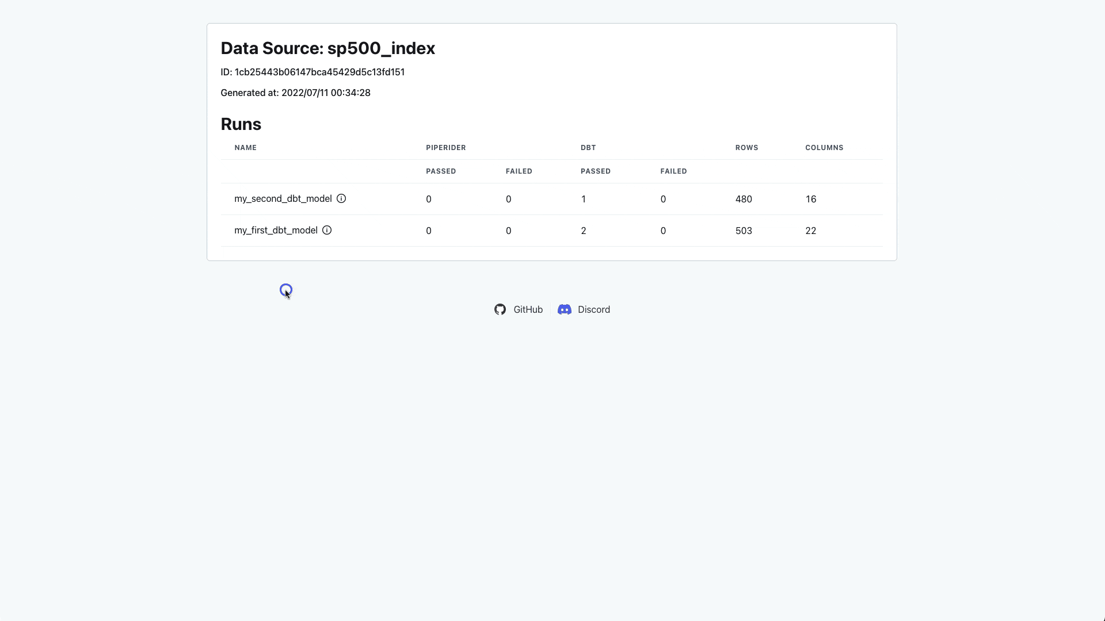This screenshot has height=621, width=1105.
Task: Click columns value 22
Action: click(x=810, y=231)
